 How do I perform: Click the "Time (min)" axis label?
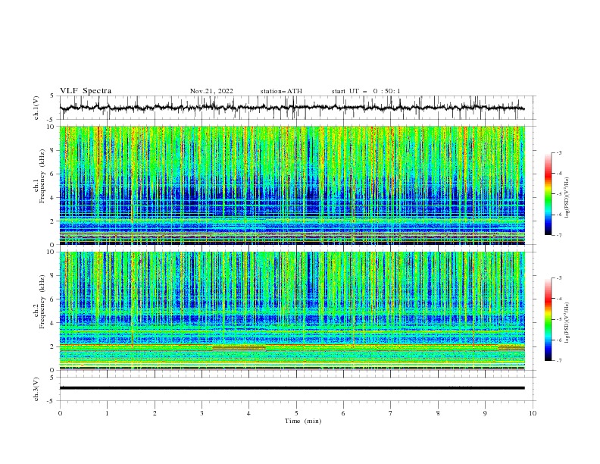pos(303,421)
